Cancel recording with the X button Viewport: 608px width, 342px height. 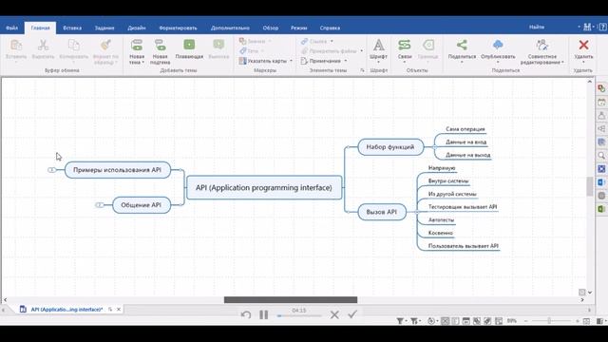pos(334,314)
